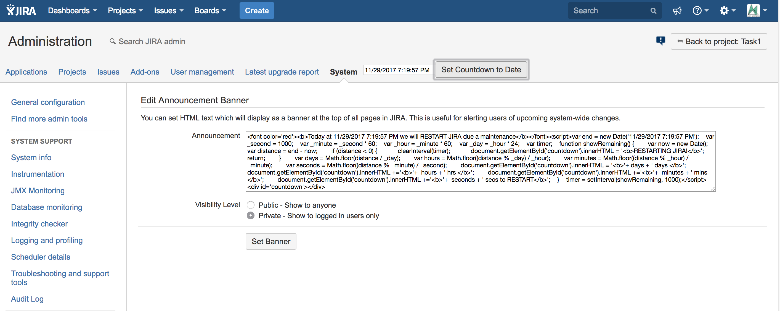
Task: Expand the Projects dropdown in the top bar
Action: point(125,11)
